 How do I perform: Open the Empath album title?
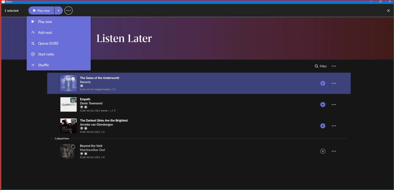click(85, 99)
